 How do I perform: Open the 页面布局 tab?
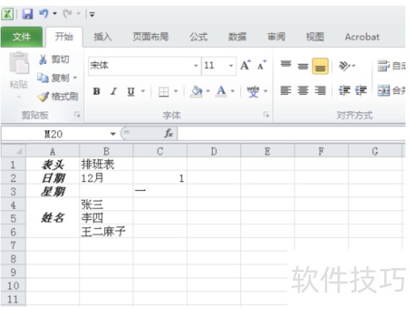(x=151, y=37)
